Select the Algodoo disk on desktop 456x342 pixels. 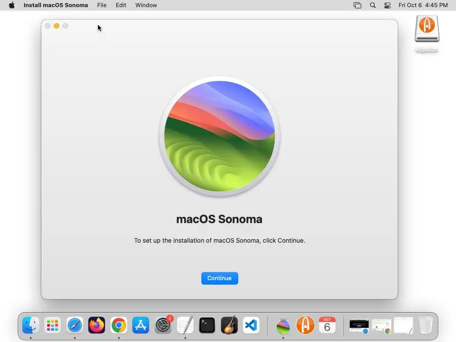tap(427, 33)
